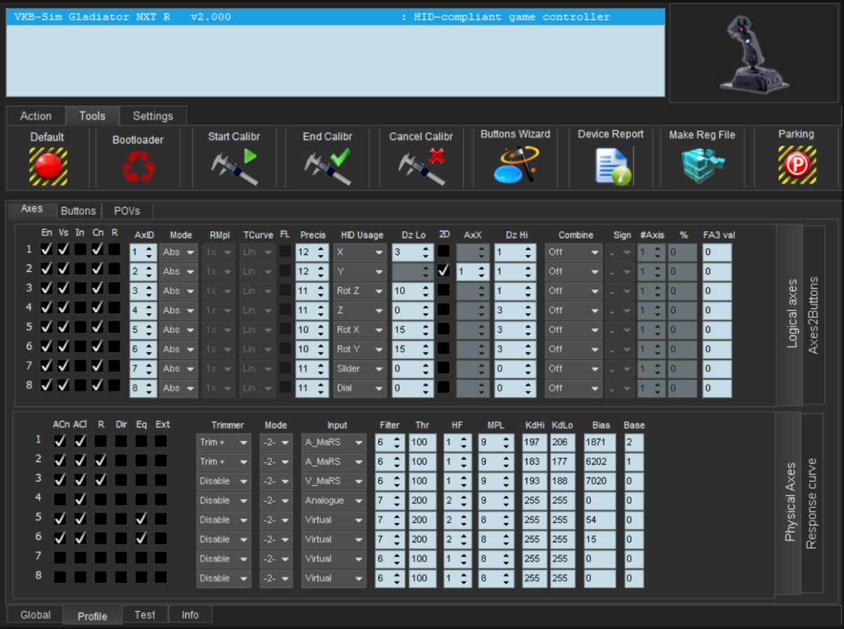Open HID Usage dropdown showing Rot Z
The height and width of the screenshot is (629, 844).
pyautogui.click(x=359, y=291)
